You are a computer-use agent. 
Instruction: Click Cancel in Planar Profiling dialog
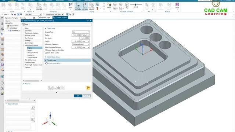[87, 96]
